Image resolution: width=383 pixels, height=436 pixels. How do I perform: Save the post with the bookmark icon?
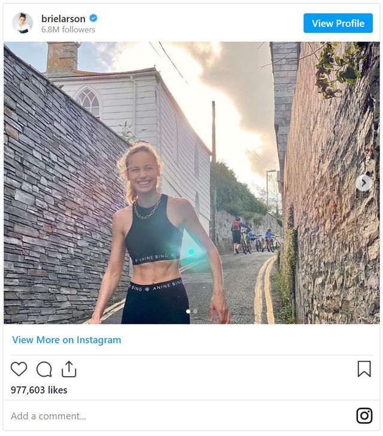[x=364, y=369]
